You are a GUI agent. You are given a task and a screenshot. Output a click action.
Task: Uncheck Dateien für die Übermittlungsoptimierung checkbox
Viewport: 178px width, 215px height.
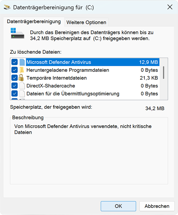pos(15,94)
